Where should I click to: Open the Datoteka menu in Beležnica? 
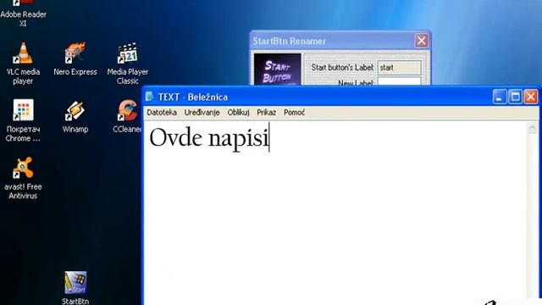click(162, 113)
